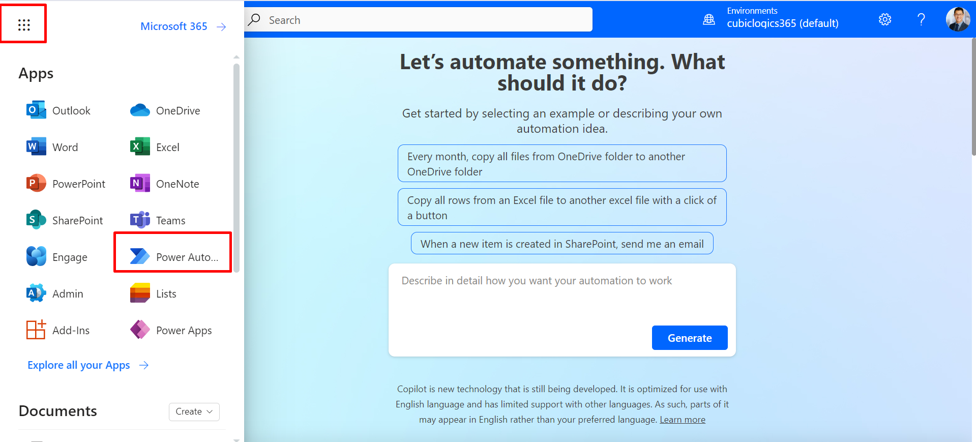Open Add-Ins app

coord(58,330)
